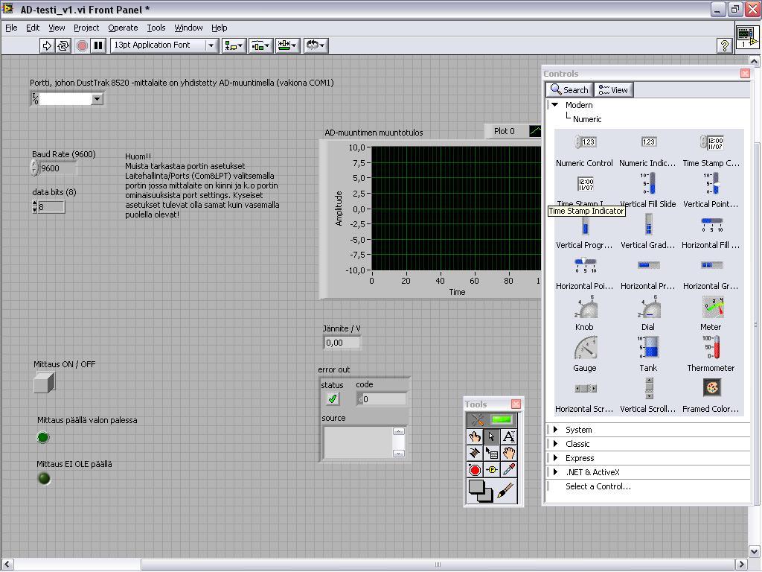Select the Vertical Fill Slide palette item
This screenshot has width=762, height=572.
[x=648, y=191]
